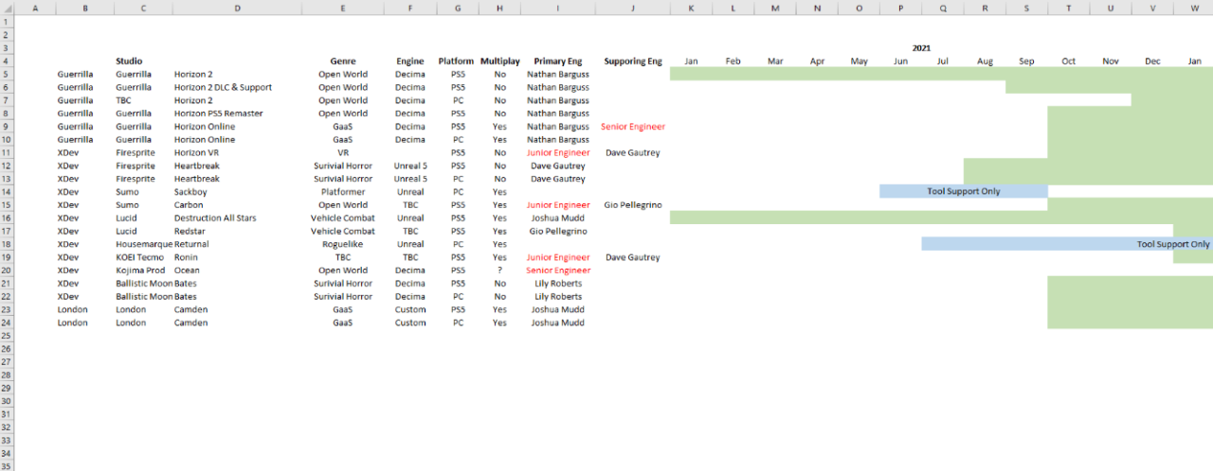Click the Primary Eng header
The width and height of the screenshot is (1213, 471).
pyautogui.click(x=557, y=61)
